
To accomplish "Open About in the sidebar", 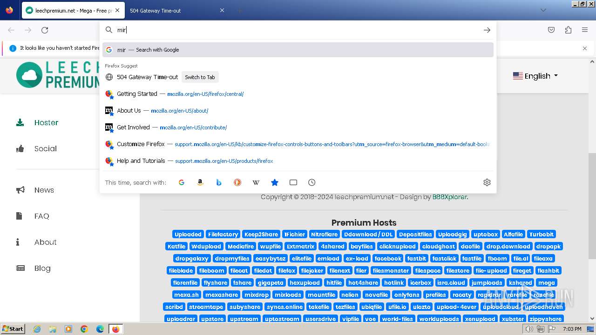I will pyautogui.click(x=45, y=242).
